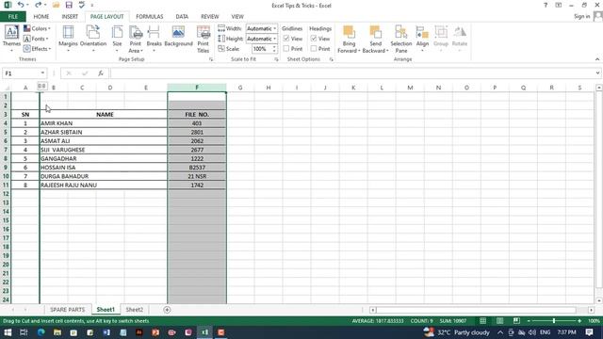The height and width of the screenshot is (339, 603).
Task: Open the Selection Pane
Action: pos(401,39)
